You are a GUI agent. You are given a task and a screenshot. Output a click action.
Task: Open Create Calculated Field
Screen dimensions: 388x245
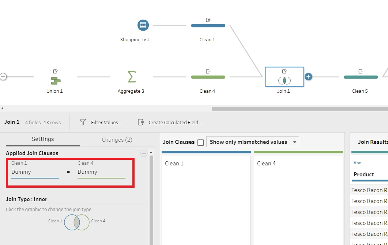[170, 122]
